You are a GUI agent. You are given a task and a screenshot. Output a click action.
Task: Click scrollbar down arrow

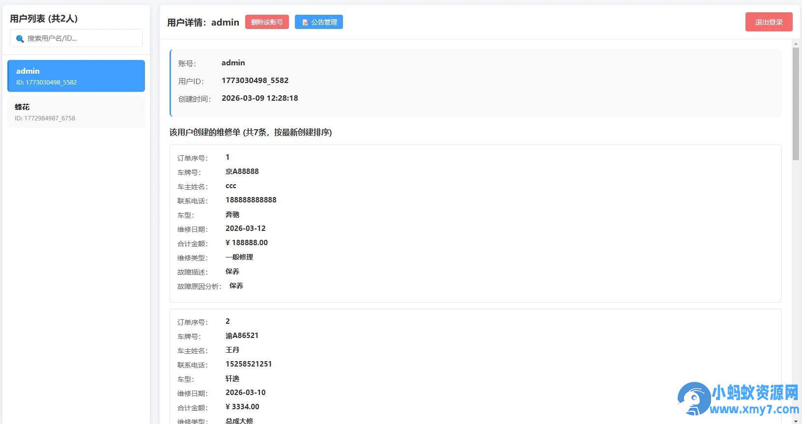click(796, 421)
